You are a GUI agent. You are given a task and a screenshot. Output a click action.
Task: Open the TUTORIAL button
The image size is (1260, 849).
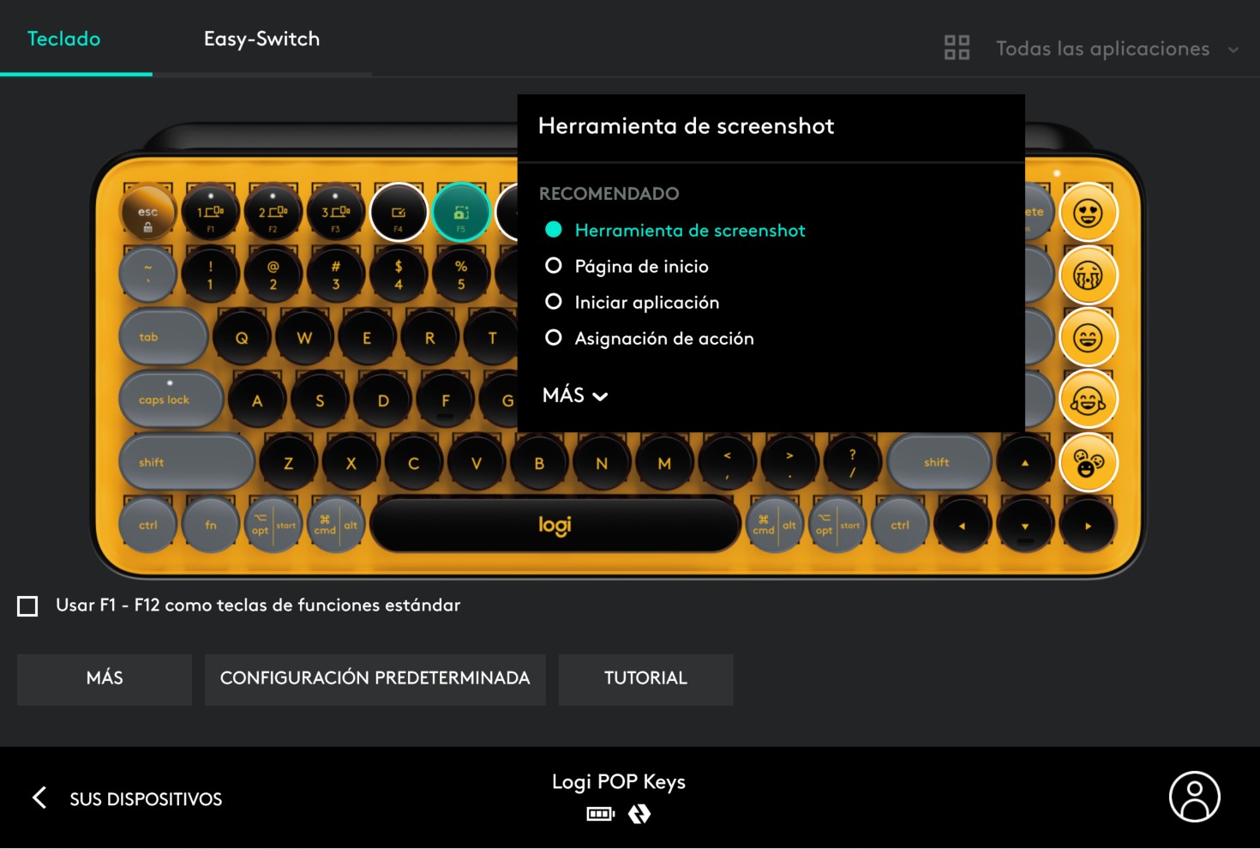pyautogui.click(x=645, y=679)
